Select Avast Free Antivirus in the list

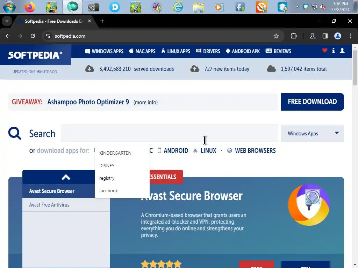coord(66,204)
